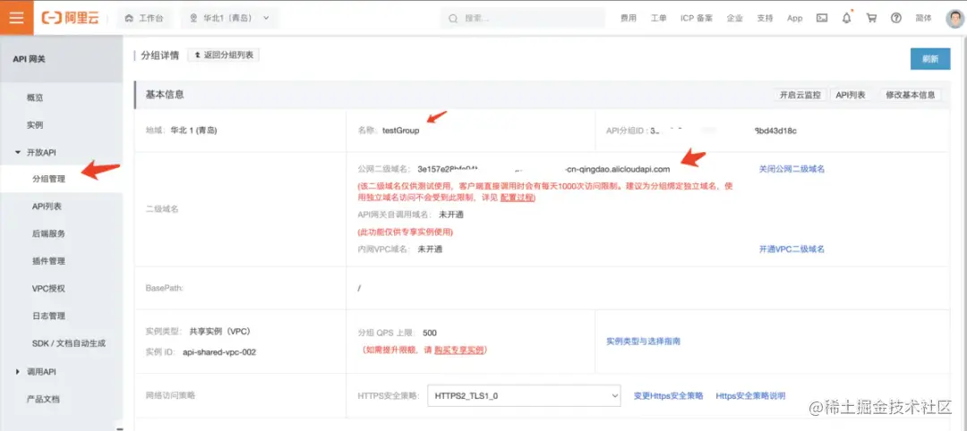Open the orange hamburger menu
The image size is (967, 431).
pos(17,18)
